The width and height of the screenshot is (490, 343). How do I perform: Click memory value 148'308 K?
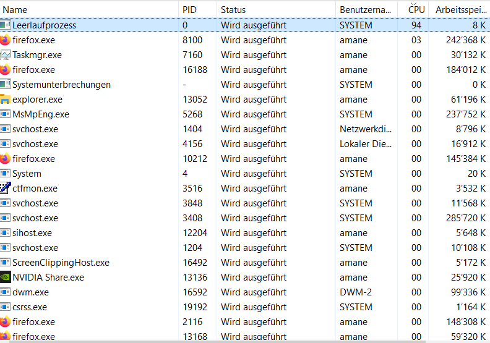466,322
